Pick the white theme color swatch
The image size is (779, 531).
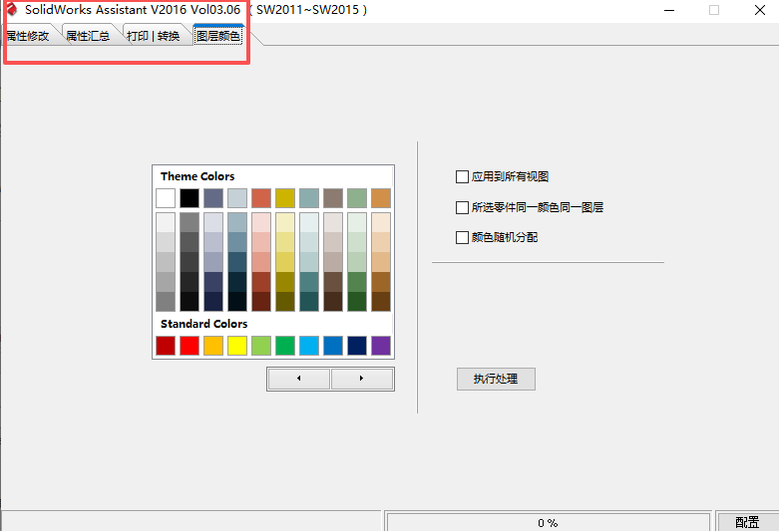(x=166, y=198)
